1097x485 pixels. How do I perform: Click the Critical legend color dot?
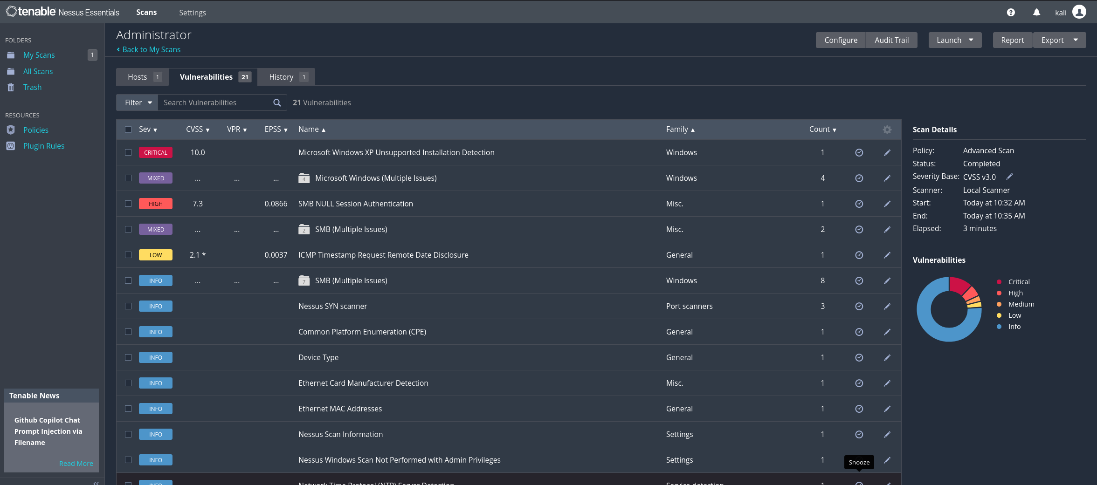pyautogui.click(x=999, y=282)
